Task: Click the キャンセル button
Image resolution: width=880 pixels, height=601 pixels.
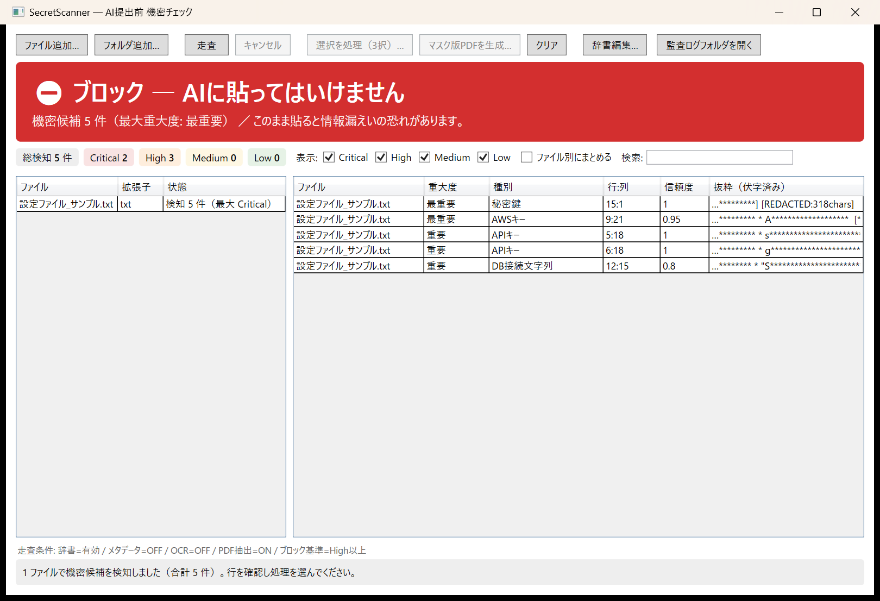Action: 263,45
